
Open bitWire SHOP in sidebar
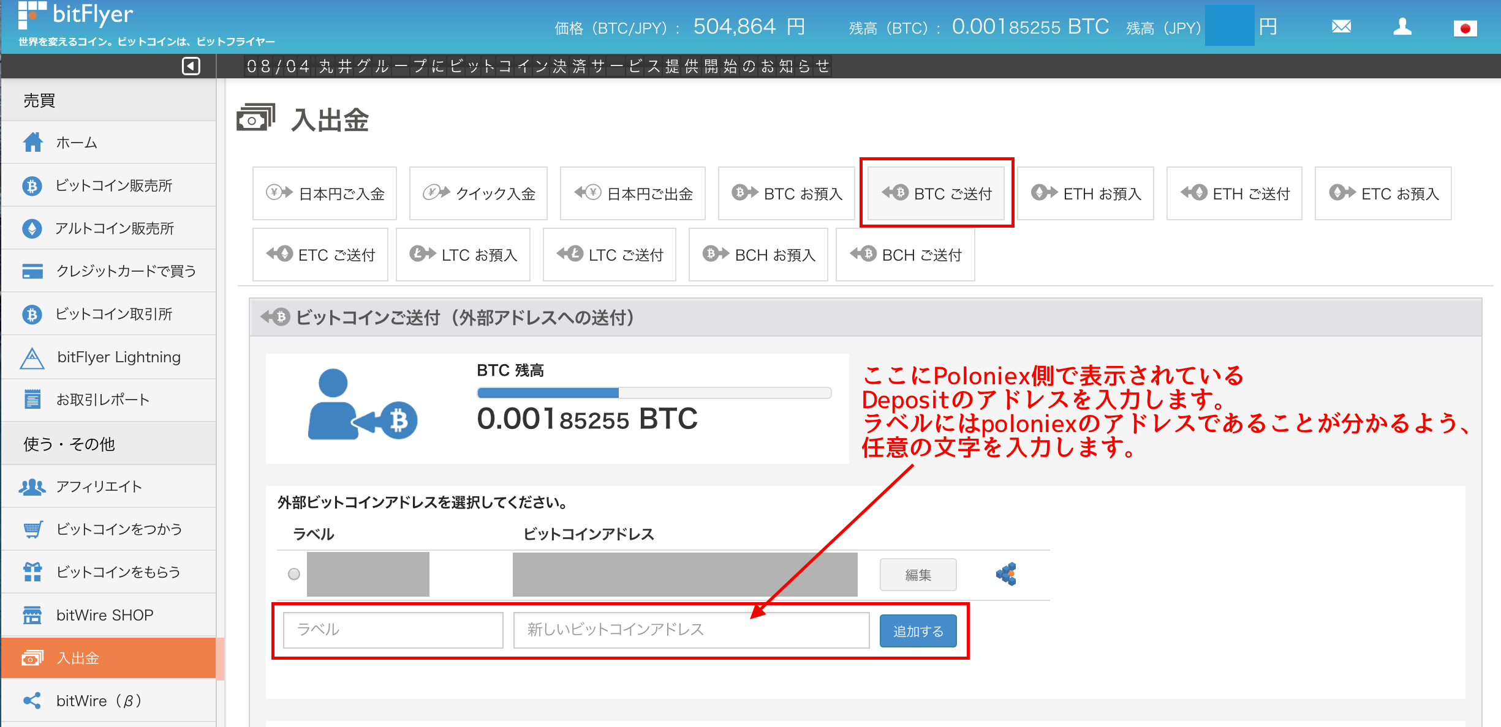tap(108, 615)
